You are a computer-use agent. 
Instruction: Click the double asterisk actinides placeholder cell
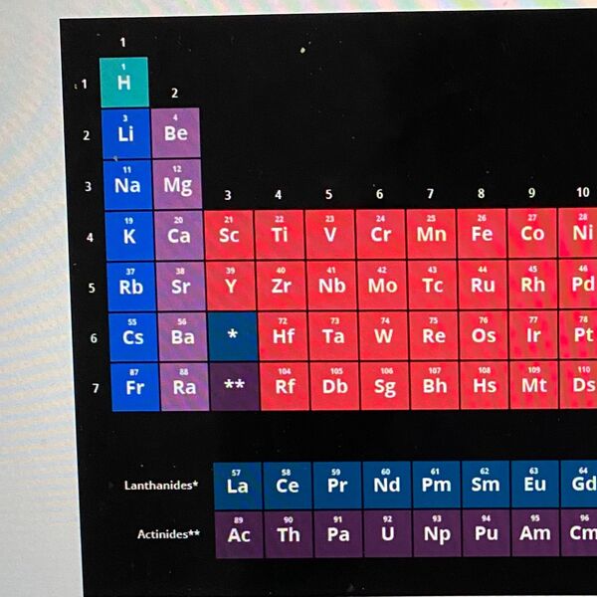coord(234,387)
